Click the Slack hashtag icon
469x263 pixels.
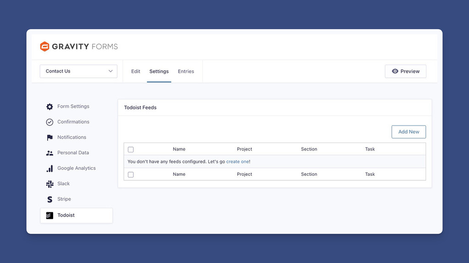(x=49, y=184)
